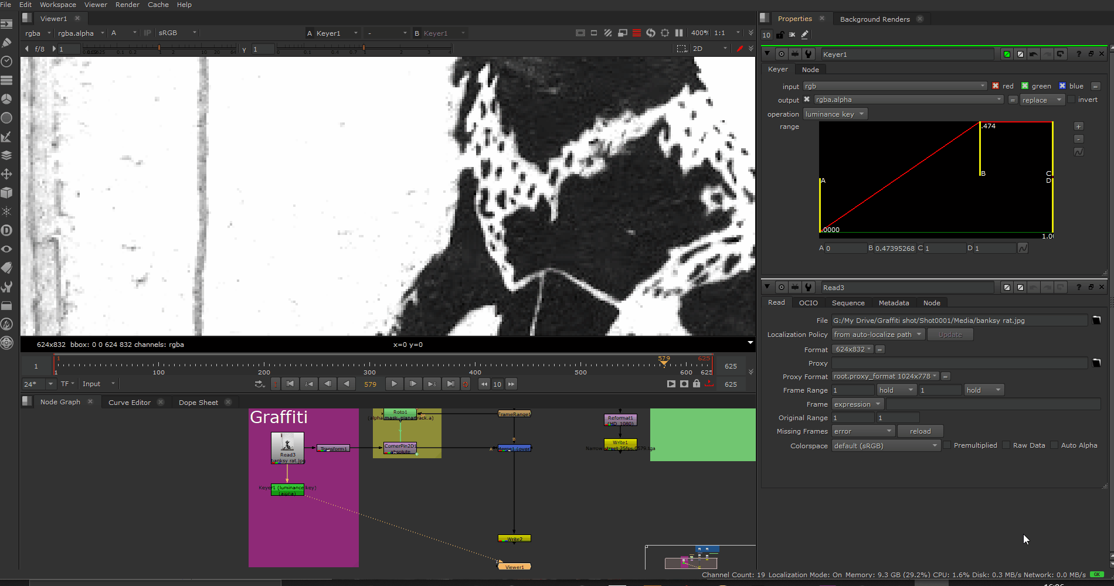Click the Update localization button
Image resolution: width=1114 pixels, height=586 pixels.
[x=950, y=334]
